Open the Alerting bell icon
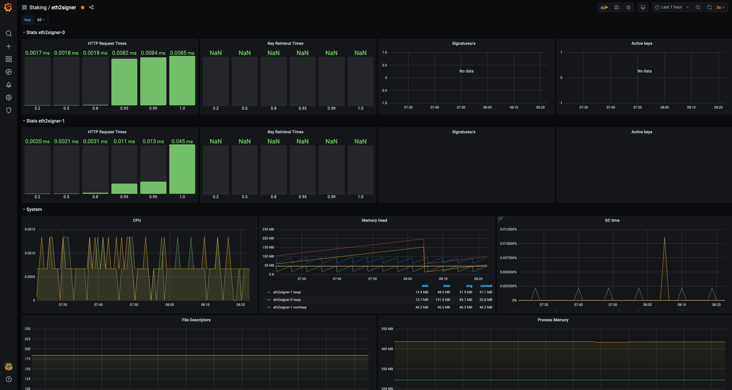 9,85
